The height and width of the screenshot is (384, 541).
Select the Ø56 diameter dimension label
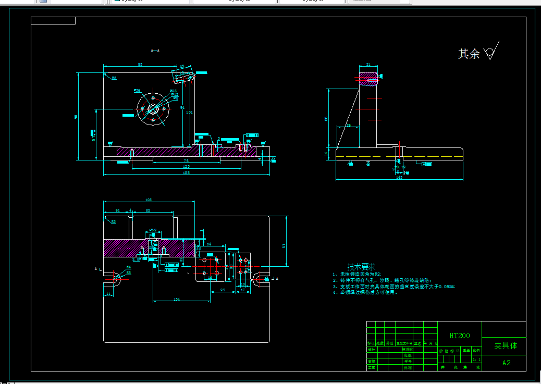[x=137, y=90]
